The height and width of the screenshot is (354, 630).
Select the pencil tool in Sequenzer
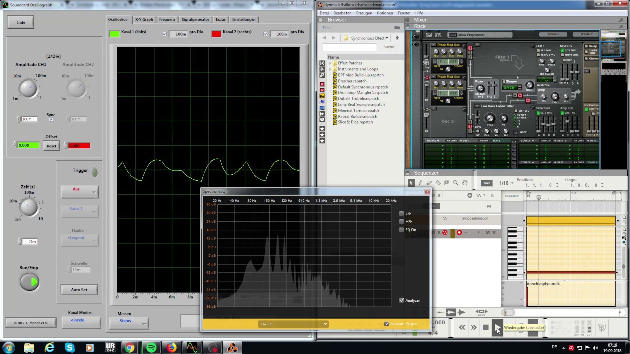420,183
